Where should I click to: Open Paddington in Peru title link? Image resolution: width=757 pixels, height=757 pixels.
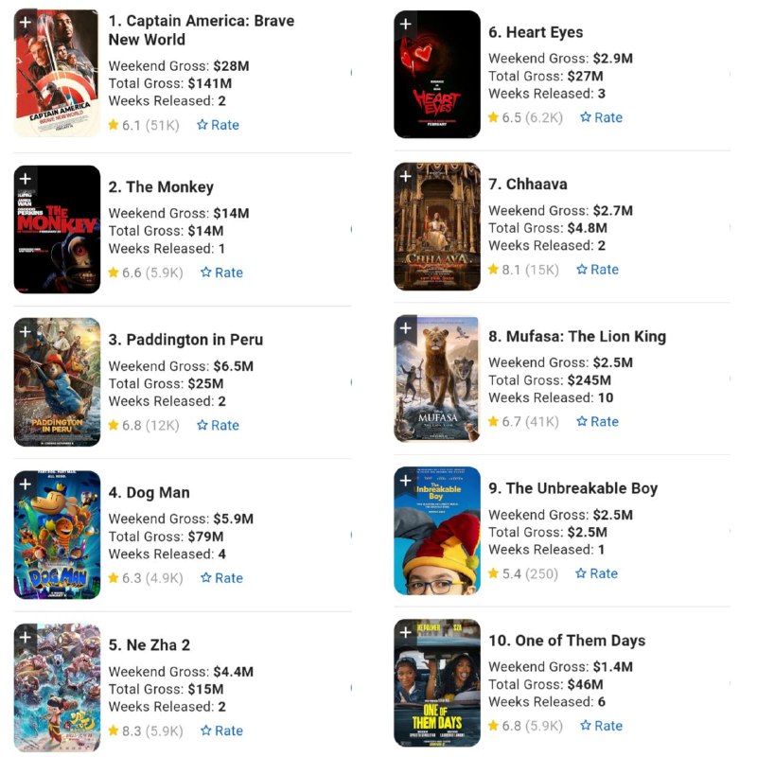point(185,340)
